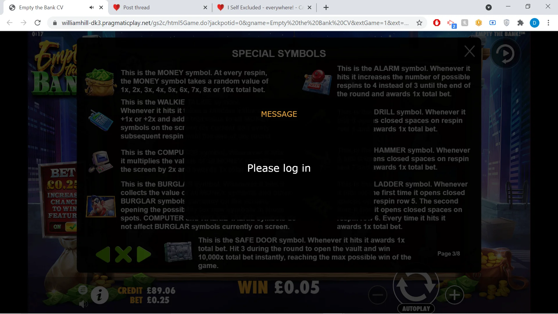Decrease bet with minus button
The image size is (558, 314).
point(378,295)
